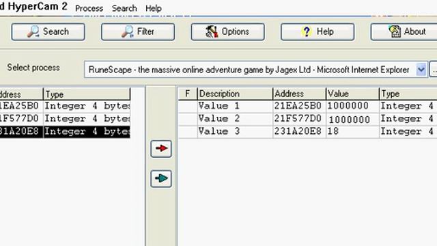Click right table Type column header

(408, 94)
